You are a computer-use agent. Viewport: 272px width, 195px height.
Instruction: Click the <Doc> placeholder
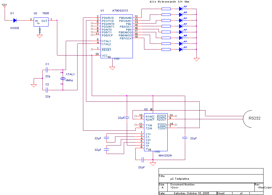pyautogui.click(x=174, y=188)
